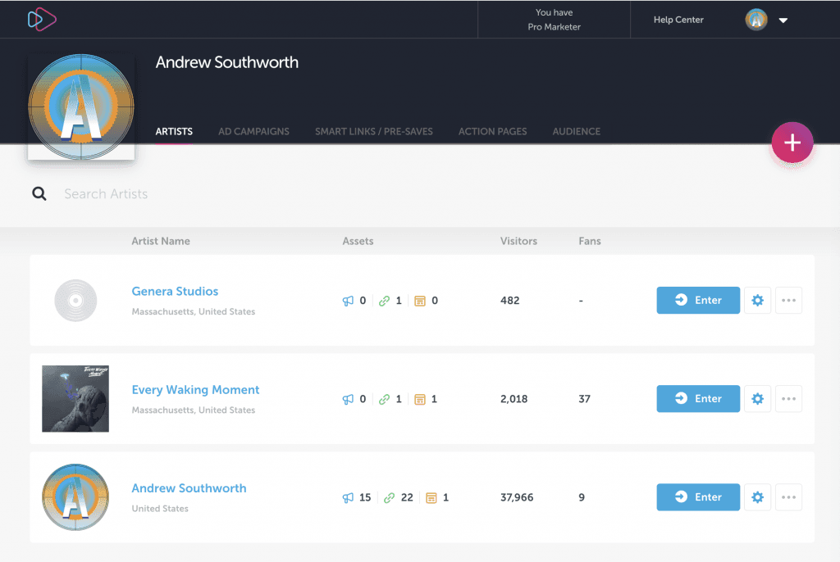The image size is (840, 562).
Task: Click the visitors value 37,966
Action: 517,497
